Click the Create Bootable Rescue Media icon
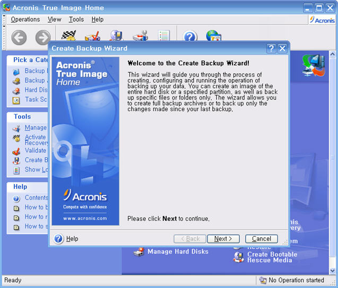The width and height of the screenshot is (338, 288). pos(238,257)
